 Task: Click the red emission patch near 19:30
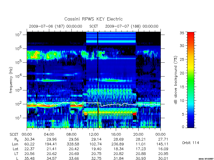point(135,114)
